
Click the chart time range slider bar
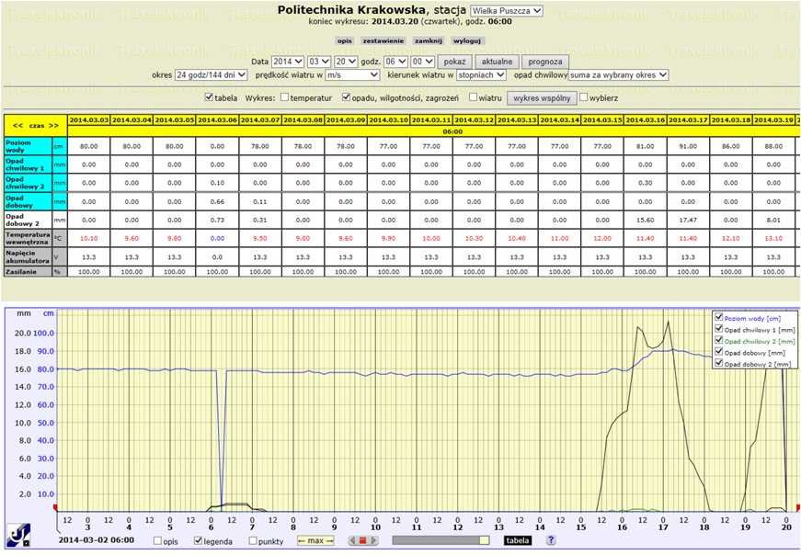click(441, 540)
